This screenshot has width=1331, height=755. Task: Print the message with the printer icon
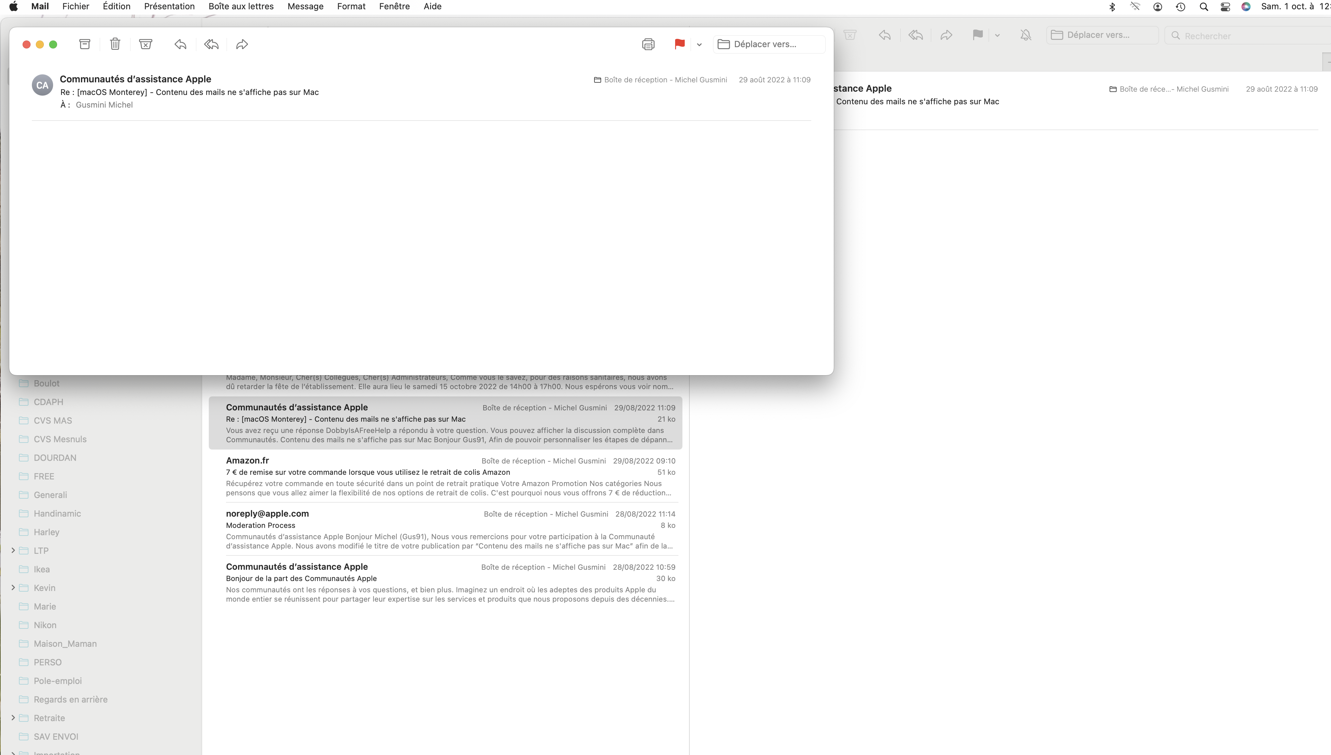pos(648,44)
